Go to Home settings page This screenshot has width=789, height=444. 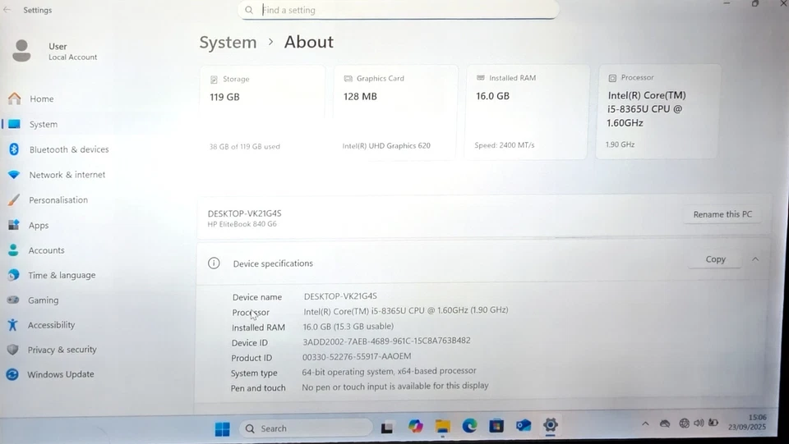point(42,99)
